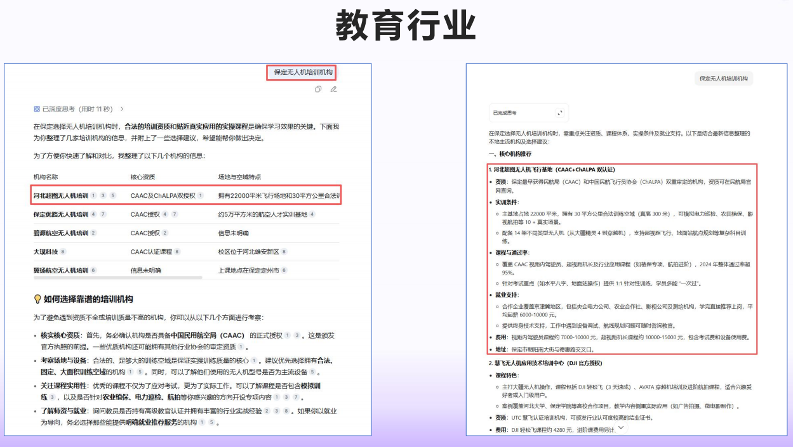Open the 已完成思考 expand icon
Image resolution: width=793 pixels, height=447 pixels.
[x=560, y=113]
